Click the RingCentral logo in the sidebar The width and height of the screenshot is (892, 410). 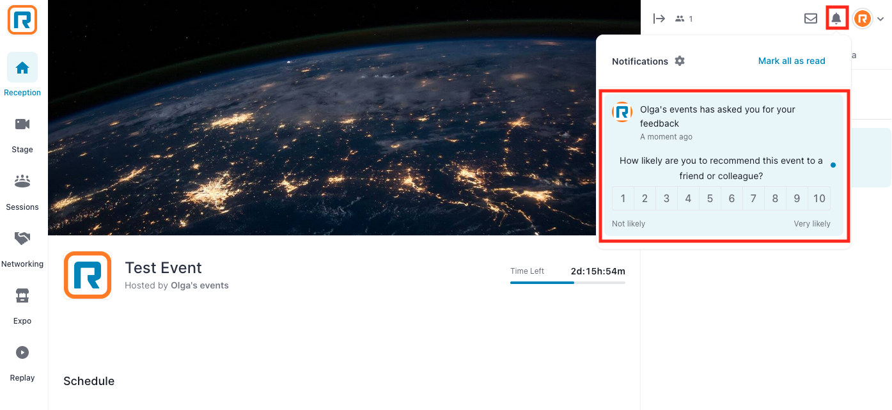[x=22, y=20]
